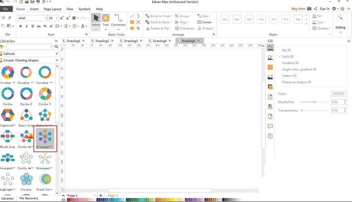Screen dimensions: 352x202
Task: Select the Gradient fill option
Action: pyautogui.click(x=290, y=63)
